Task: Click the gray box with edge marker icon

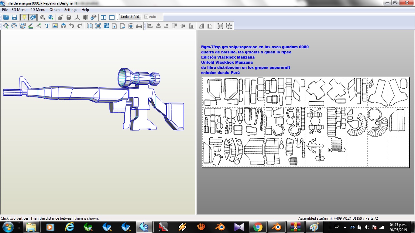Action: (x=61, y=17)
